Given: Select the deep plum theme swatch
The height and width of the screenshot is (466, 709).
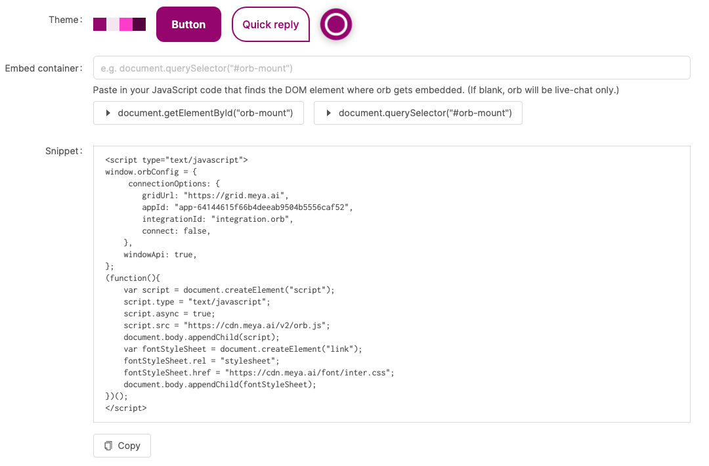Looking at the screenshot, I should coord(139,24).
